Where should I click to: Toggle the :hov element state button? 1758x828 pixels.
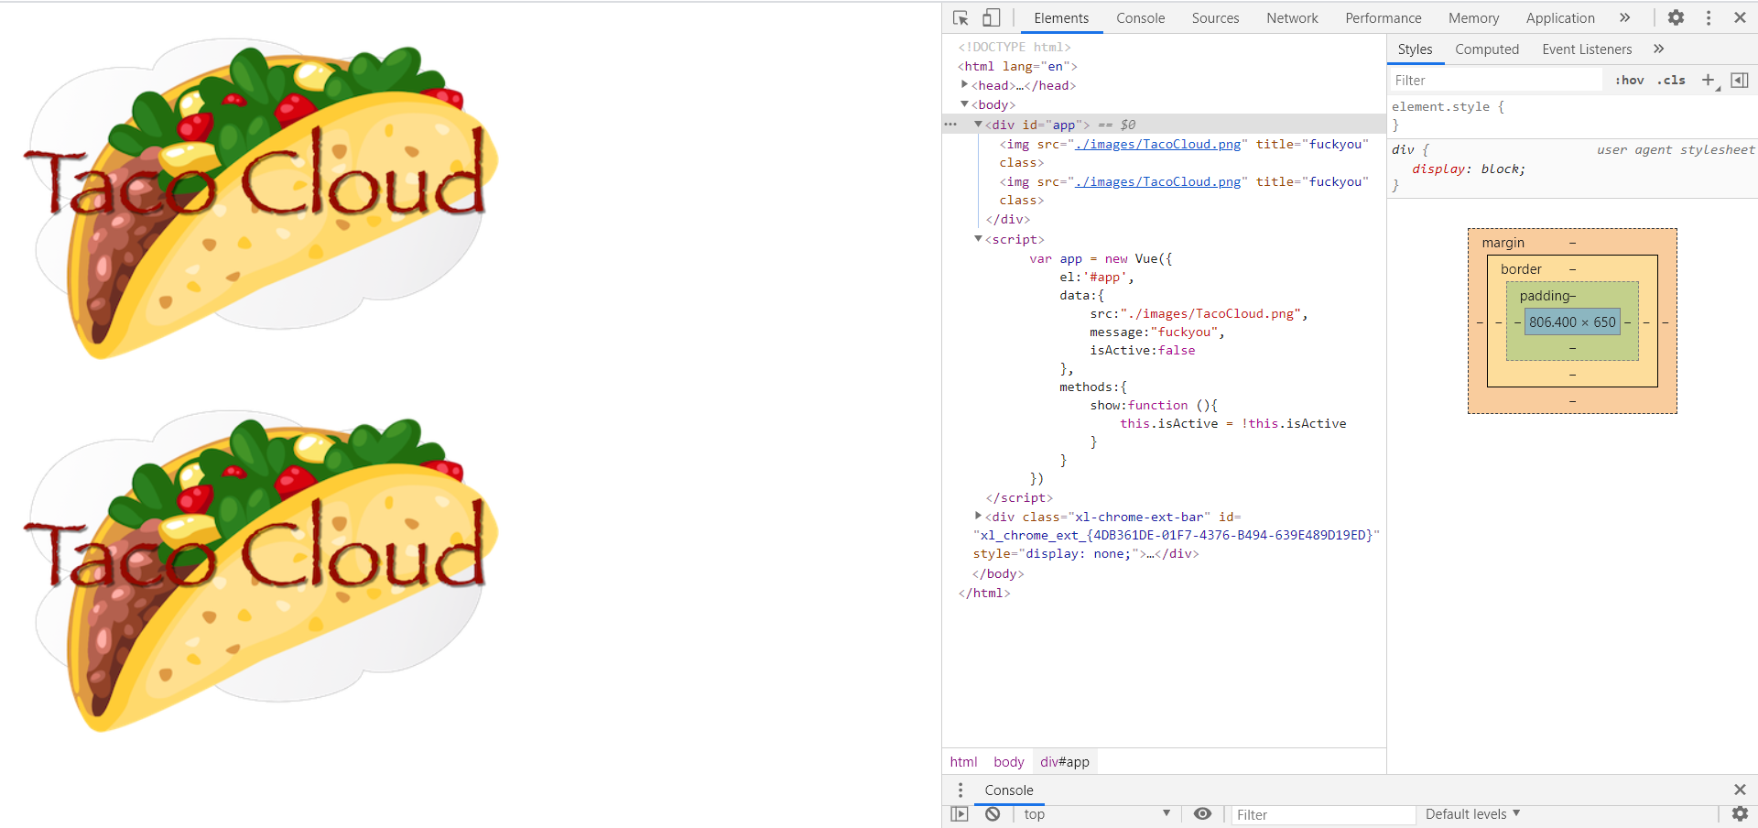pos(1630,81)
